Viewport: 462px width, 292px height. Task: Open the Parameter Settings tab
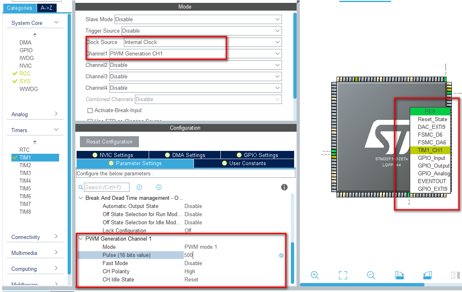click(135, 164)
